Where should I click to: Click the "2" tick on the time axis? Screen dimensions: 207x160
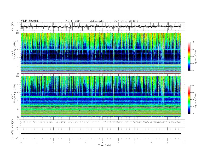pyautogui.click(x=53, y=142)
